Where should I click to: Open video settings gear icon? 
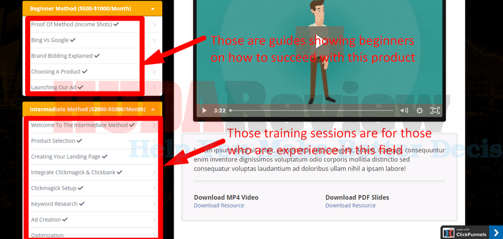(x=419, y=110)
